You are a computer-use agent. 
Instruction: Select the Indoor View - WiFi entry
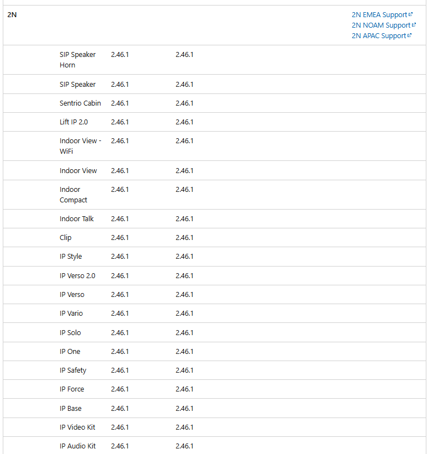80,146
